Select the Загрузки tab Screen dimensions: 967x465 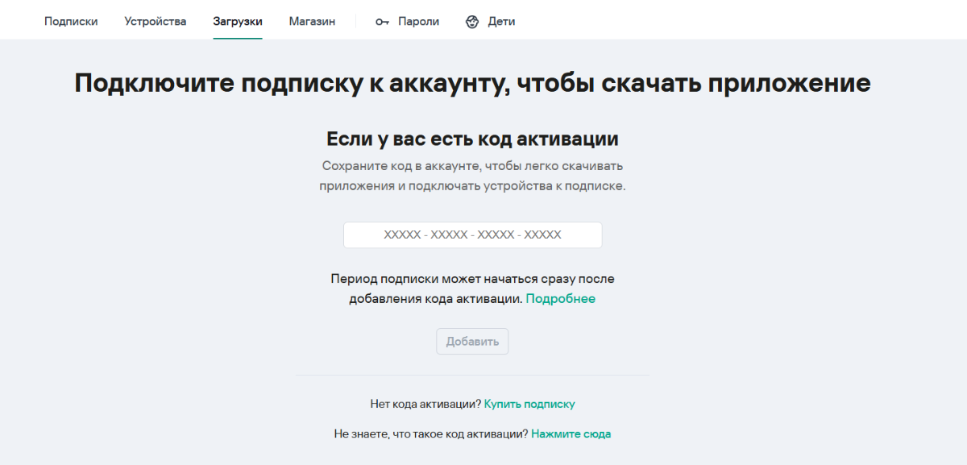(238, 22)
